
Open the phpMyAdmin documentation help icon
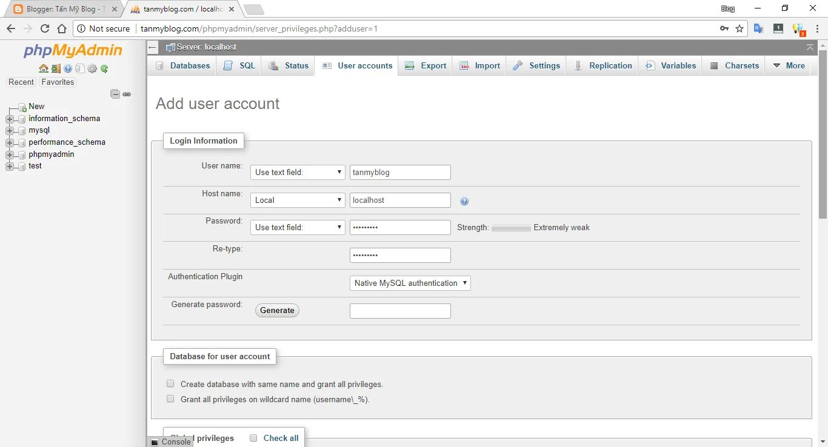coord(68,68)
